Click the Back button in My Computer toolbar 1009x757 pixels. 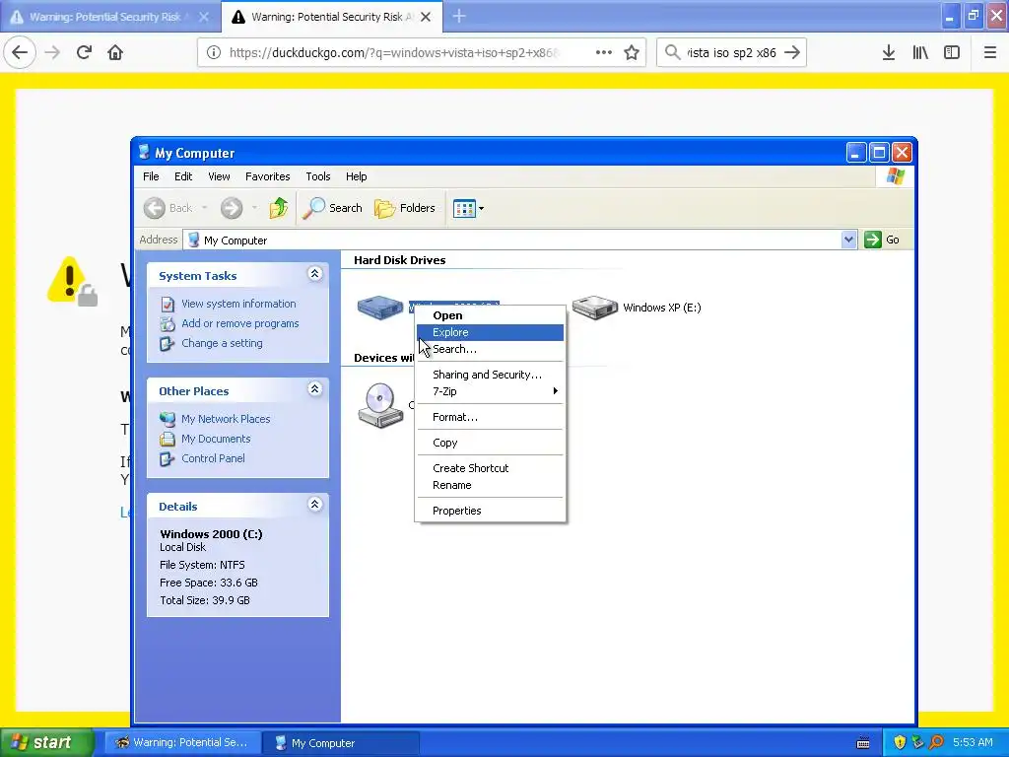point(168,208)
